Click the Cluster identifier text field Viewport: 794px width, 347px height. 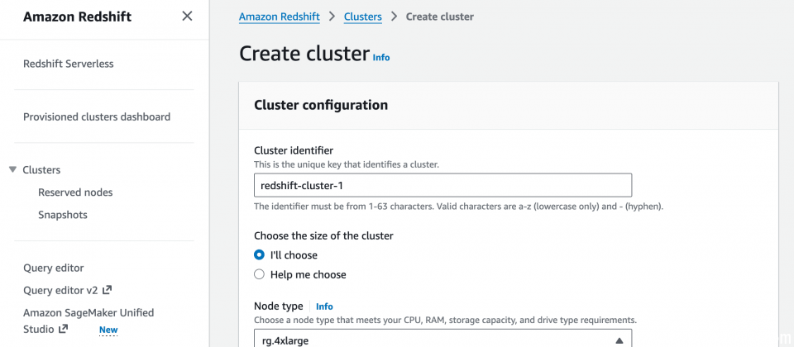442,185
